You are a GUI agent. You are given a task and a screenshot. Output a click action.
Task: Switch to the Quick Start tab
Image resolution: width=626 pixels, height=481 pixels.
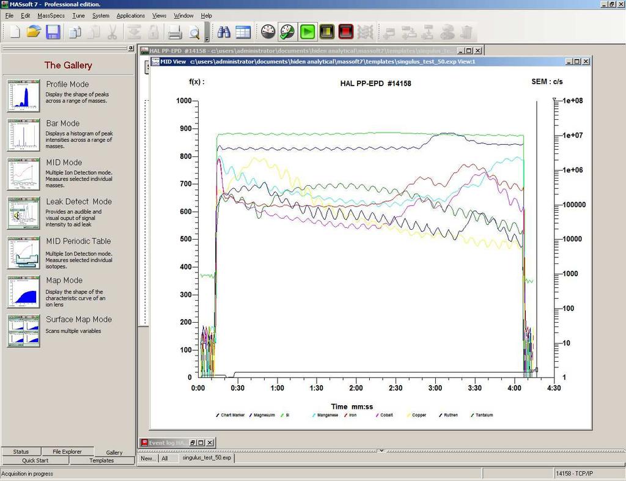point(35,460)
